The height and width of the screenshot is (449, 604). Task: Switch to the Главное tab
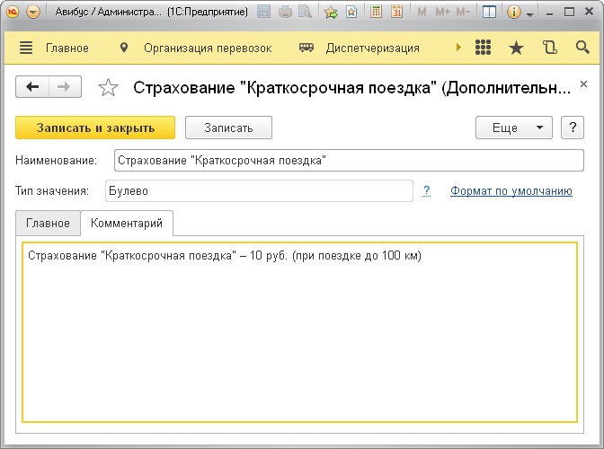click(x=48, y=223)
